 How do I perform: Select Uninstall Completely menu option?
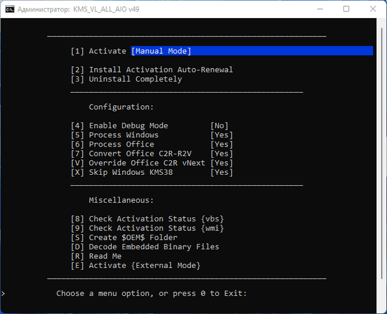coord(126,79)
